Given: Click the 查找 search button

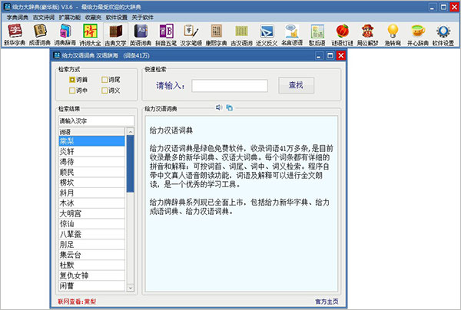Looking at the screenshot, I should point(296,85).
